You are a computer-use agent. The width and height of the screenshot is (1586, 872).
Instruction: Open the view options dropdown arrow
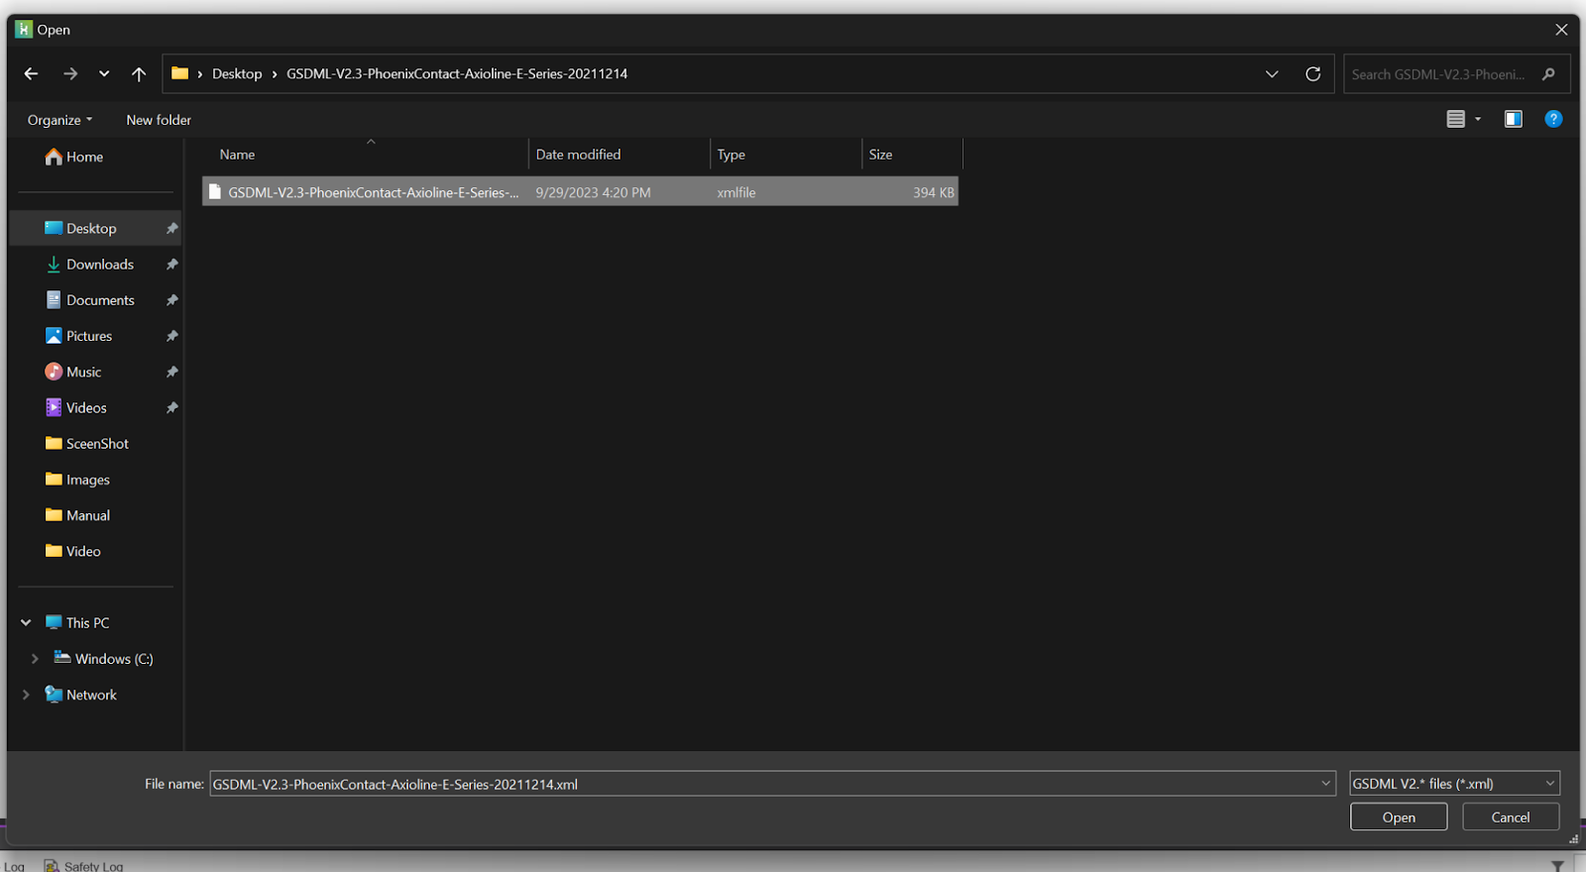pyautogui.click(x=1478, y=119)
